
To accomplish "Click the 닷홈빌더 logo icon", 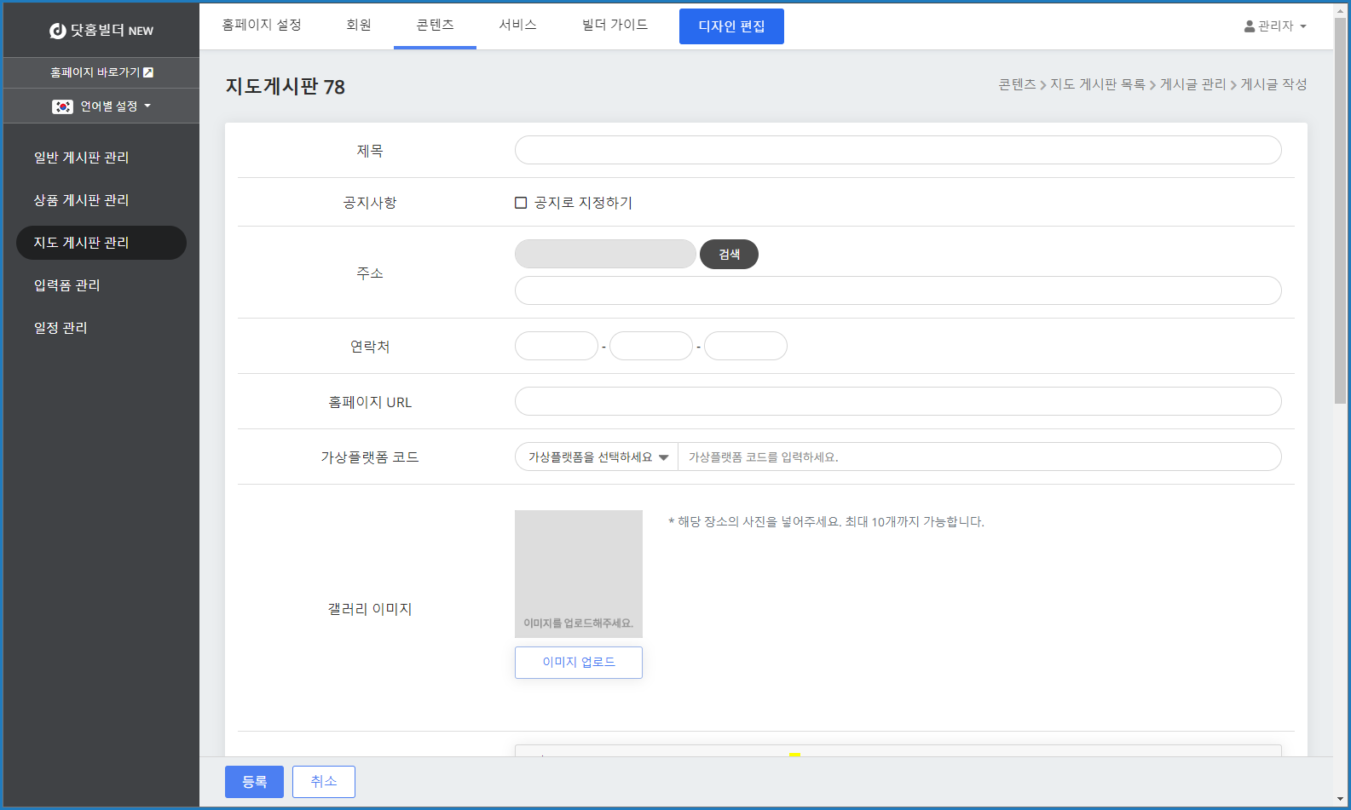I will point(58,31).
